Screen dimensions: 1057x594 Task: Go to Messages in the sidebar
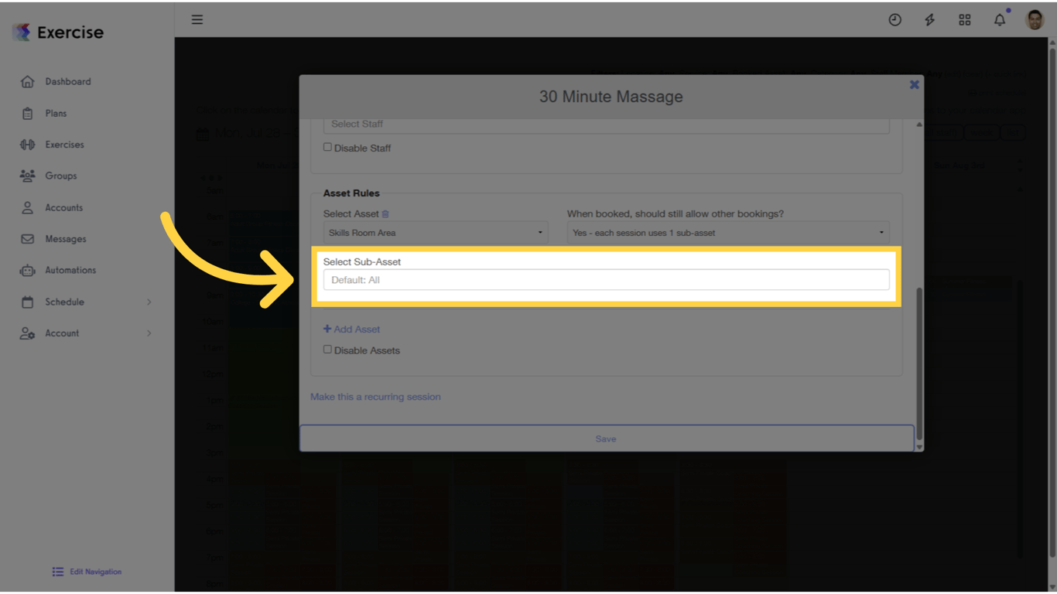pos(64,238)
